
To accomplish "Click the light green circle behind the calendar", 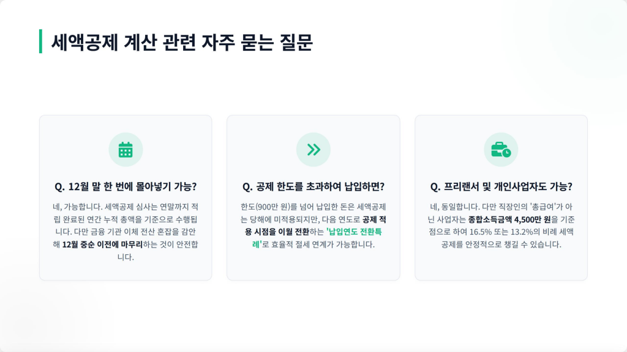I will pos(126,150).
